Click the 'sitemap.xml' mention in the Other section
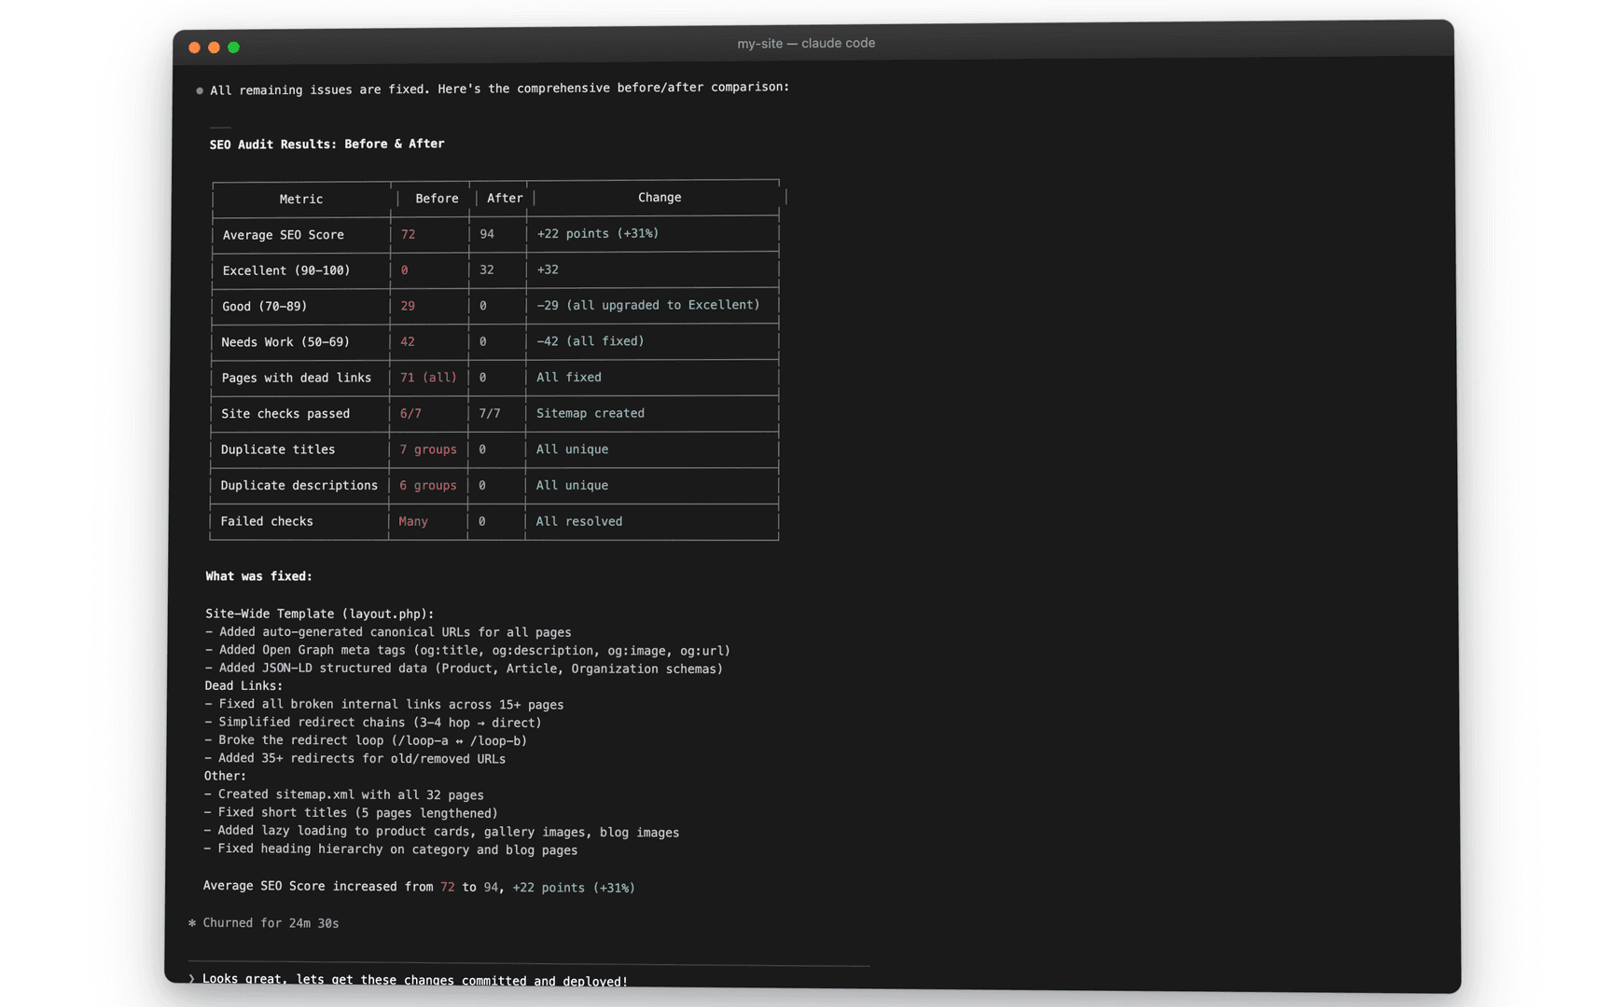This screenshot has width=1612, height=1007. click(x=313, y=794)
